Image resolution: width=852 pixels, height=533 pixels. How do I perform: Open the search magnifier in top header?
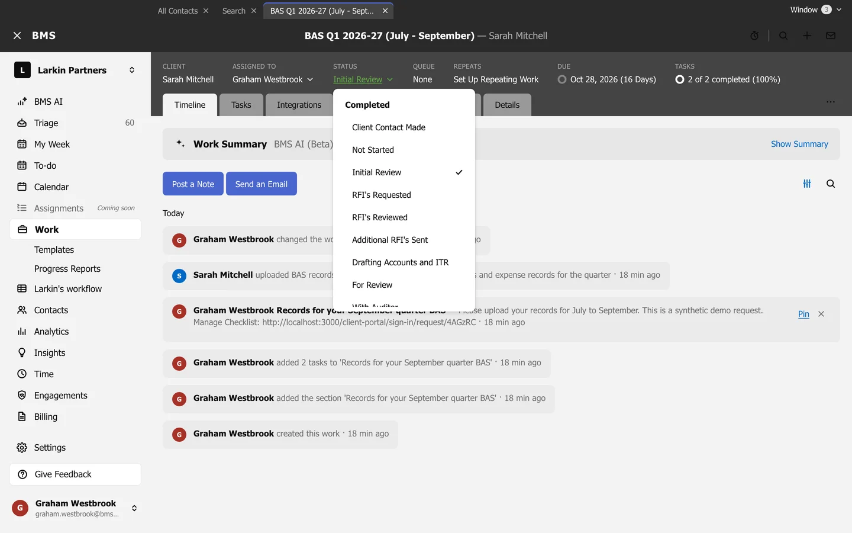(x=783, y=36)
